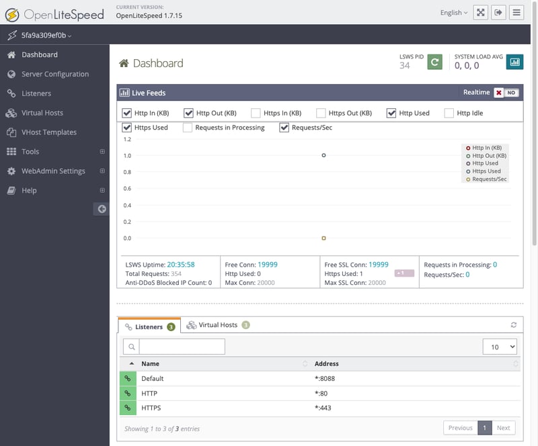Click the link icon for HTTPS listener
Image resolution: width=538 pixels, height=446 pixels.
[x=127, y=408]
